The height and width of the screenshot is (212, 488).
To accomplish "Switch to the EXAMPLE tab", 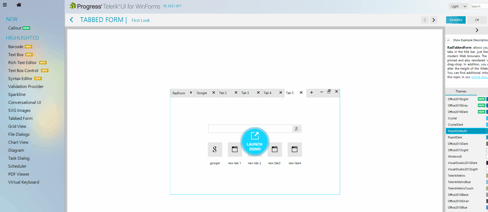I will coord(456,20).
